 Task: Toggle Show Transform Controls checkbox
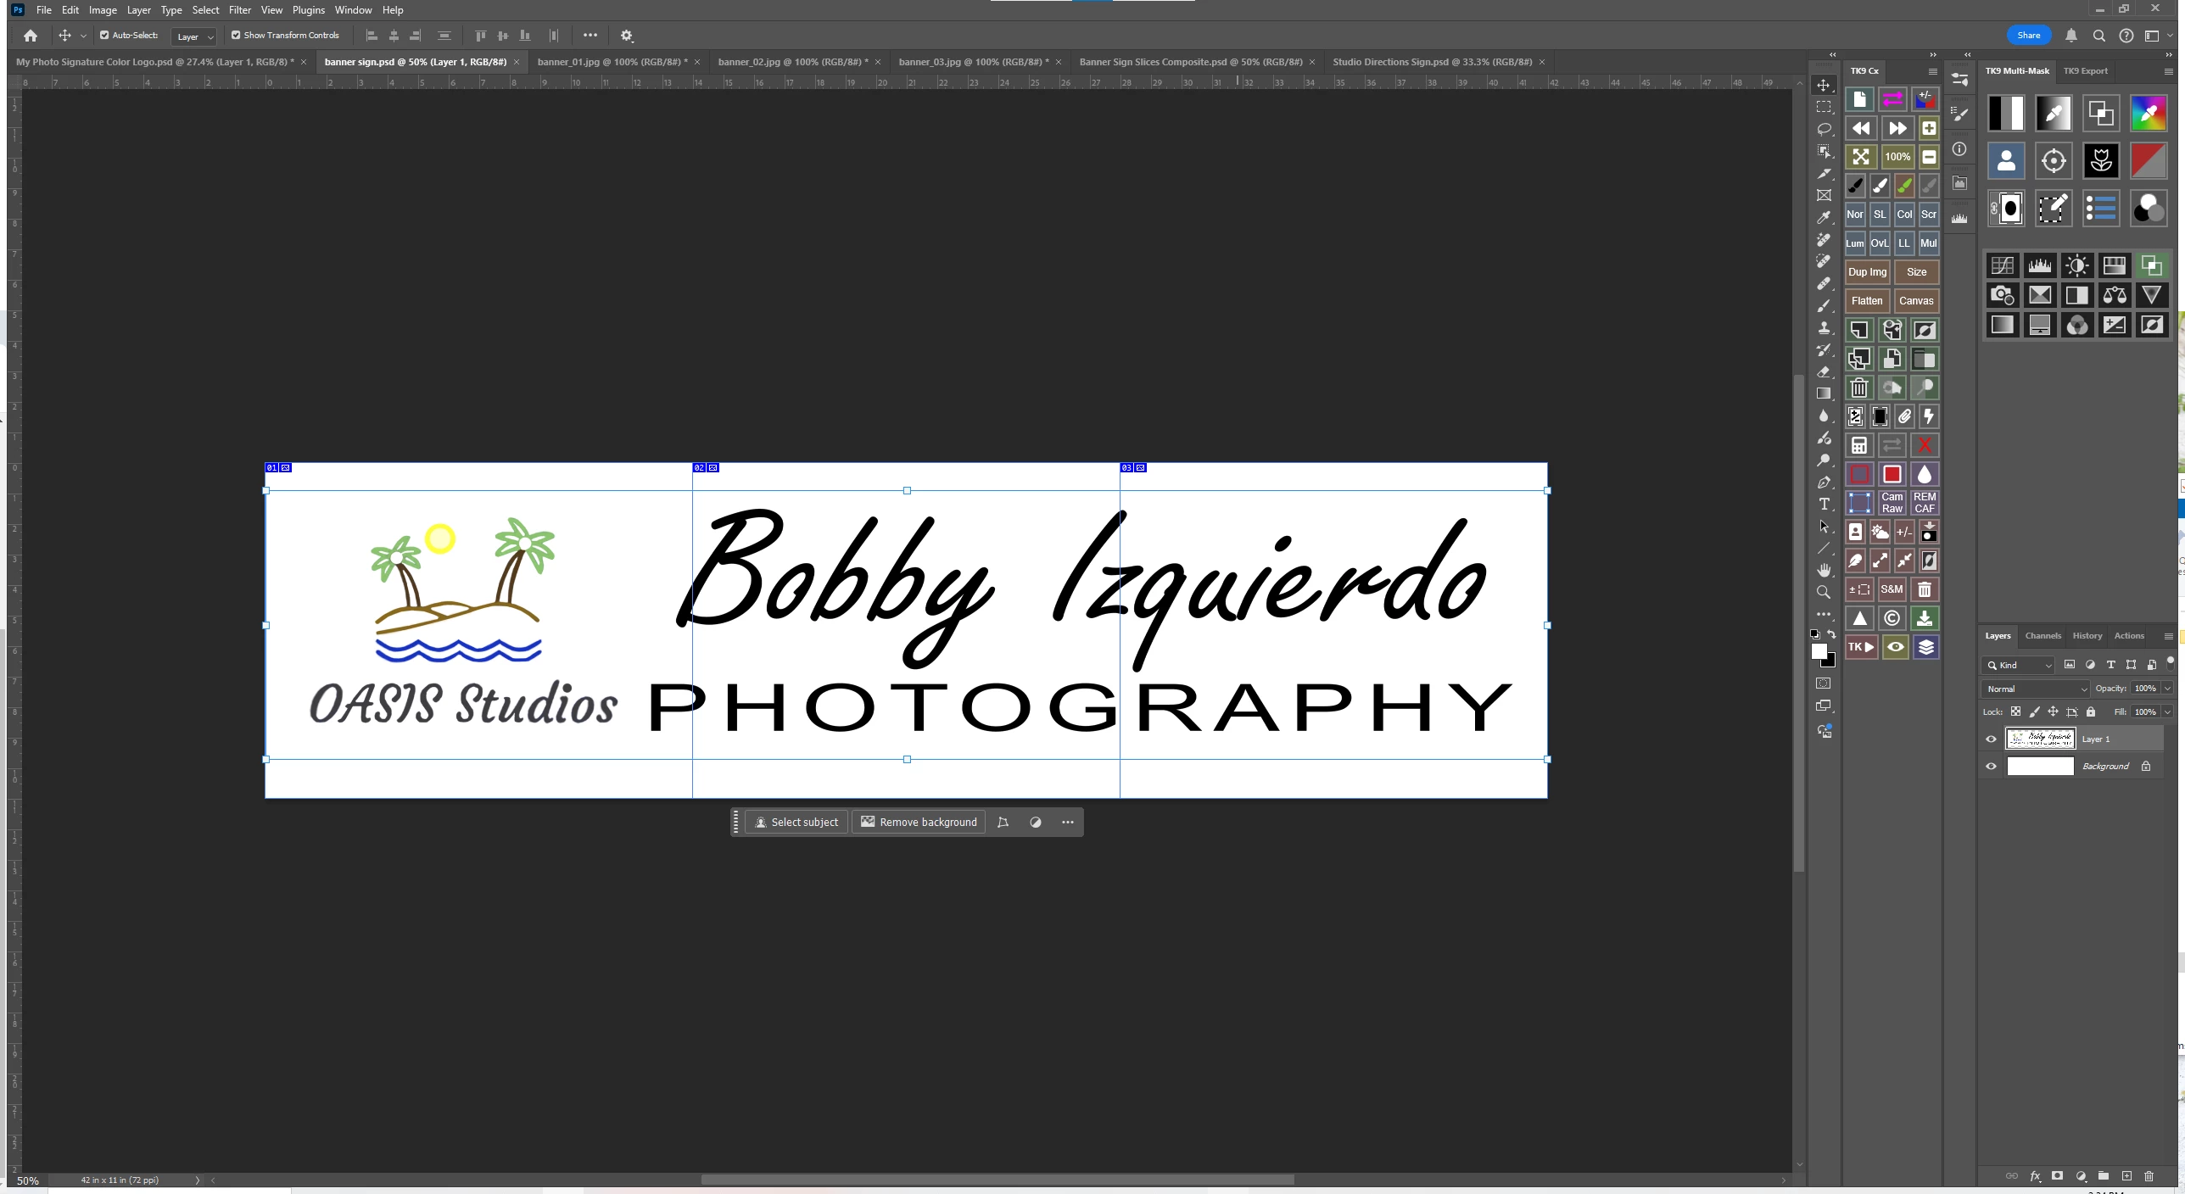[236, 36]
